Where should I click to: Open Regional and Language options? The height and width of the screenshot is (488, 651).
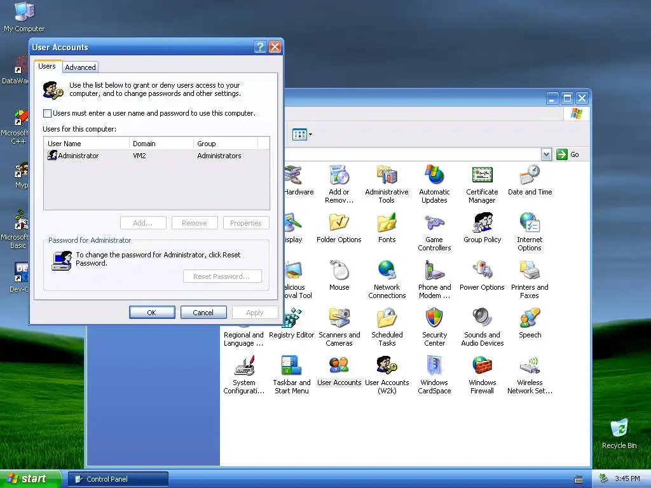point(243,339)
